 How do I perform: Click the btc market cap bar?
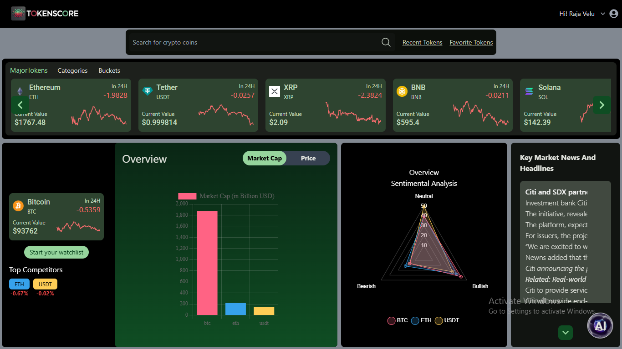pos(207,263)
